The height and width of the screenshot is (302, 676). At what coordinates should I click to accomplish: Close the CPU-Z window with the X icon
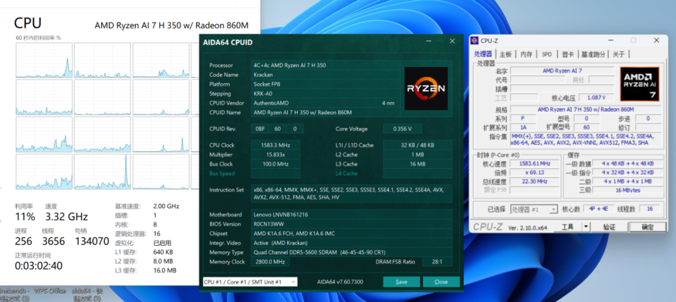pos(656,41)
